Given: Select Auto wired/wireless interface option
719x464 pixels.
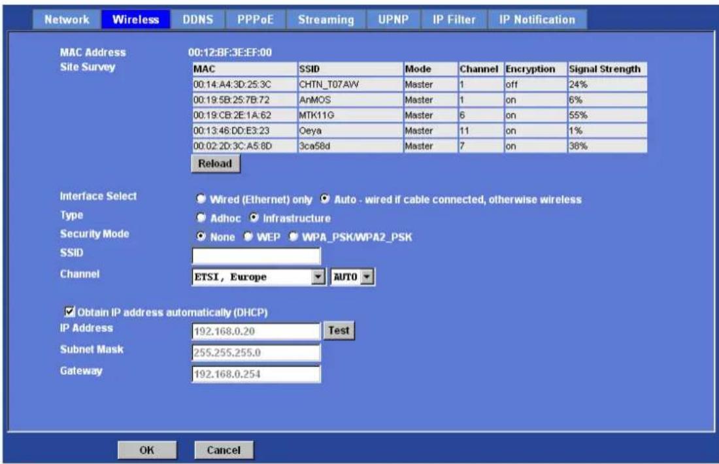Looking at the screenshot, I should pos(325,199).
